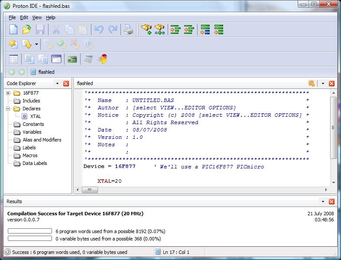Compile the program with the gear star icon

[13, 44]
